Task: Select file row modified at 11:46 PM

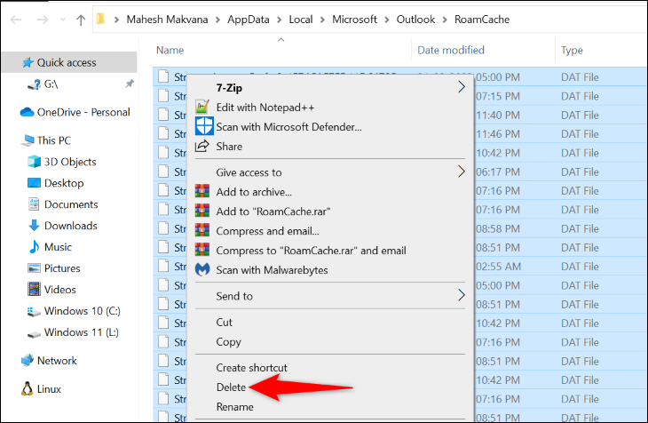Action: [399, 134]
